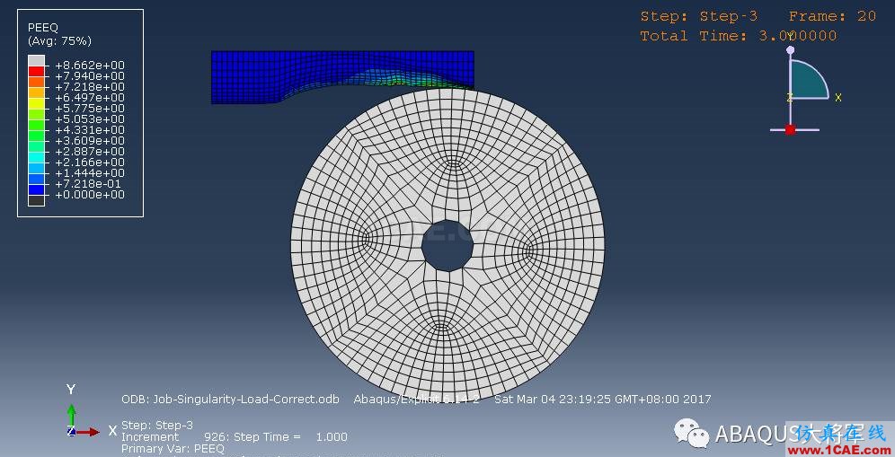
Task: Select legend value +5.053e+00
Action: [x=90, y=119]
